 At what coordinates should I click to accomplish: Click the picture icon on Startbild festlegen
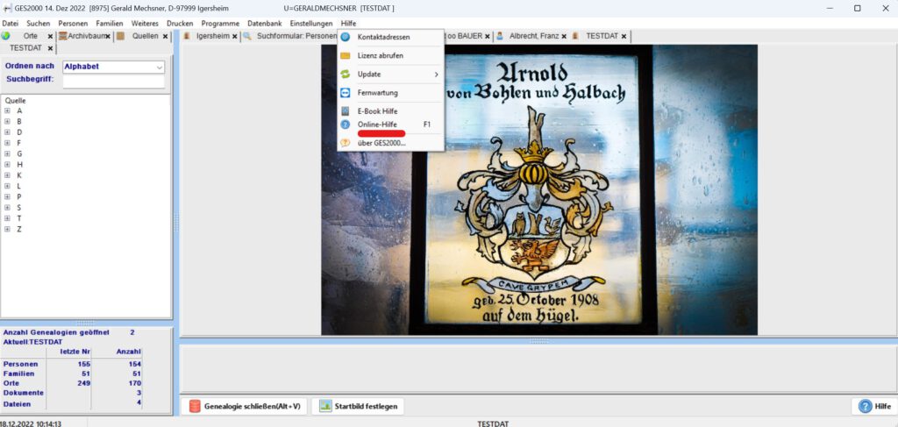coord(326,406)
